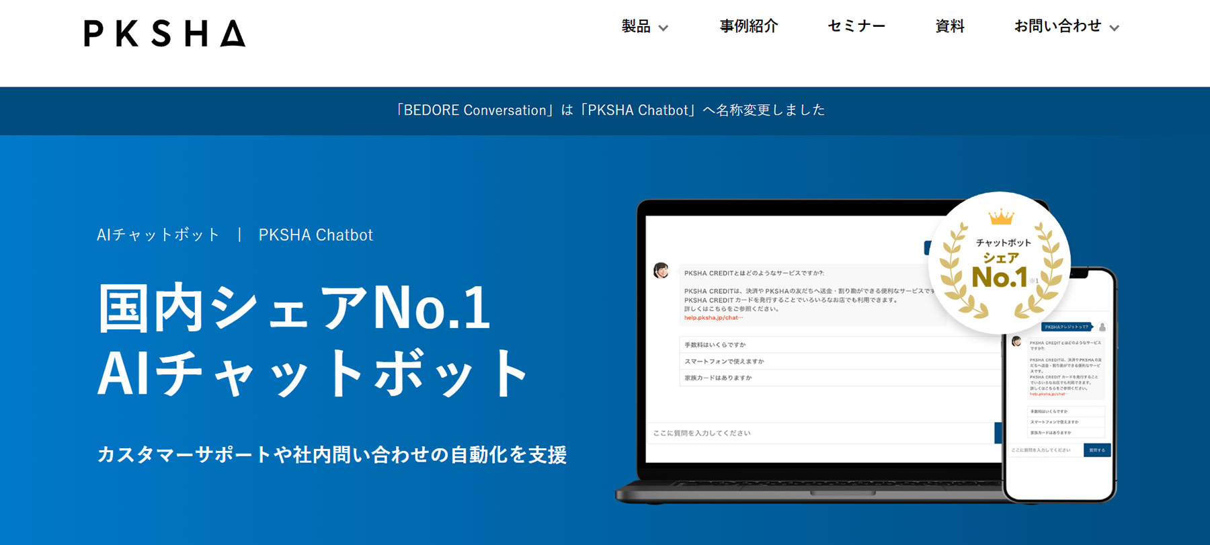Expand the chevron beside お問い合わせ

click(x=1114, y=28)
